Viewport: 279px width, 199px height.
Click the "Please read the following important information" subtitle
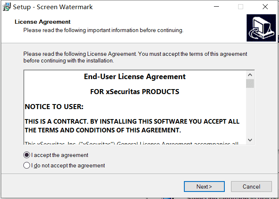[103, 30]
